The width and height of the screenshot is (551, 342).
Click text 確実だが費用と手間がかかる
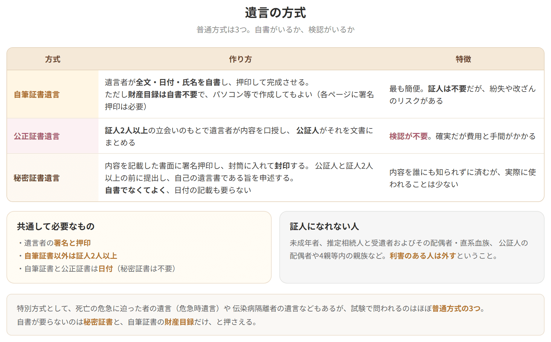pos(486,136)
